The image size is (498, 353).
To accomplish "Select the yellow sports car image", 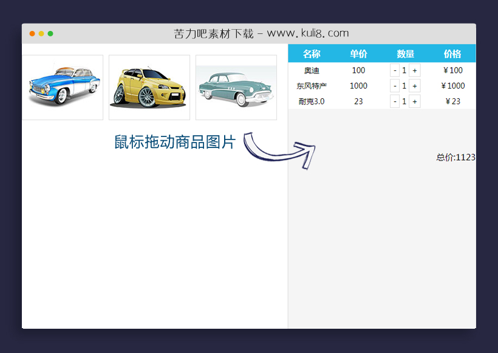I will coord(149,87).
